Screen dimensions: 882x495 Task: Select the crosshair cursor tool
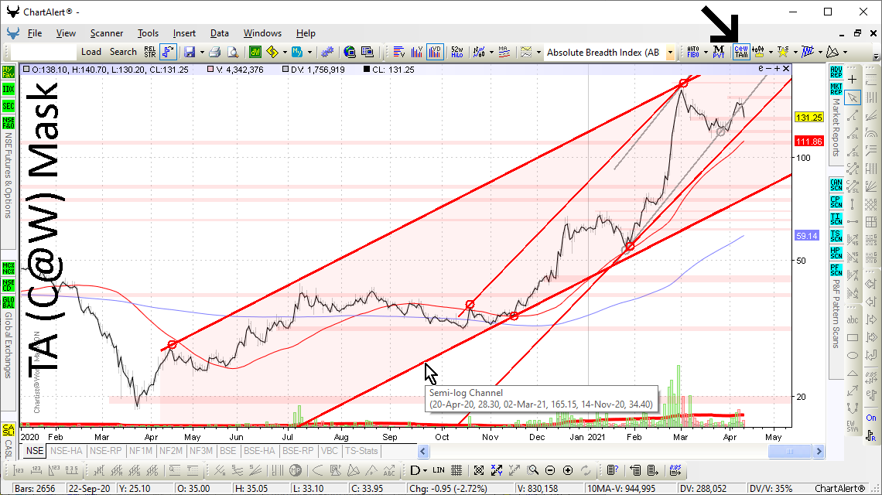click(x=853, y=80)
